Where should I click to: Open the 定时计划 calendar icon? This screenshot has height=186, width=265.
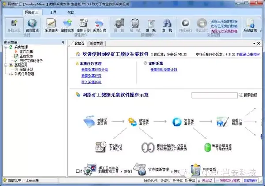point(83,25)
